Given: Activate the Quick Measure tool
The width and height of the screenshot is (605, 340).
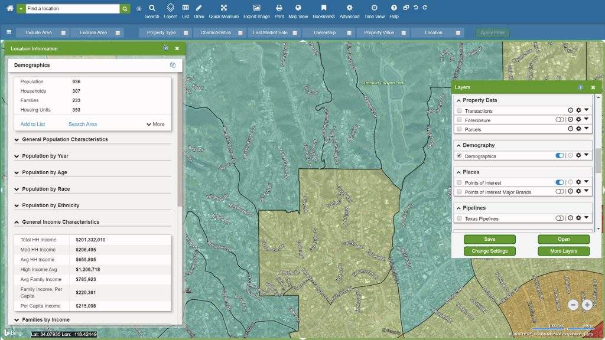Looking at the screenshot, I should point(223,11).
